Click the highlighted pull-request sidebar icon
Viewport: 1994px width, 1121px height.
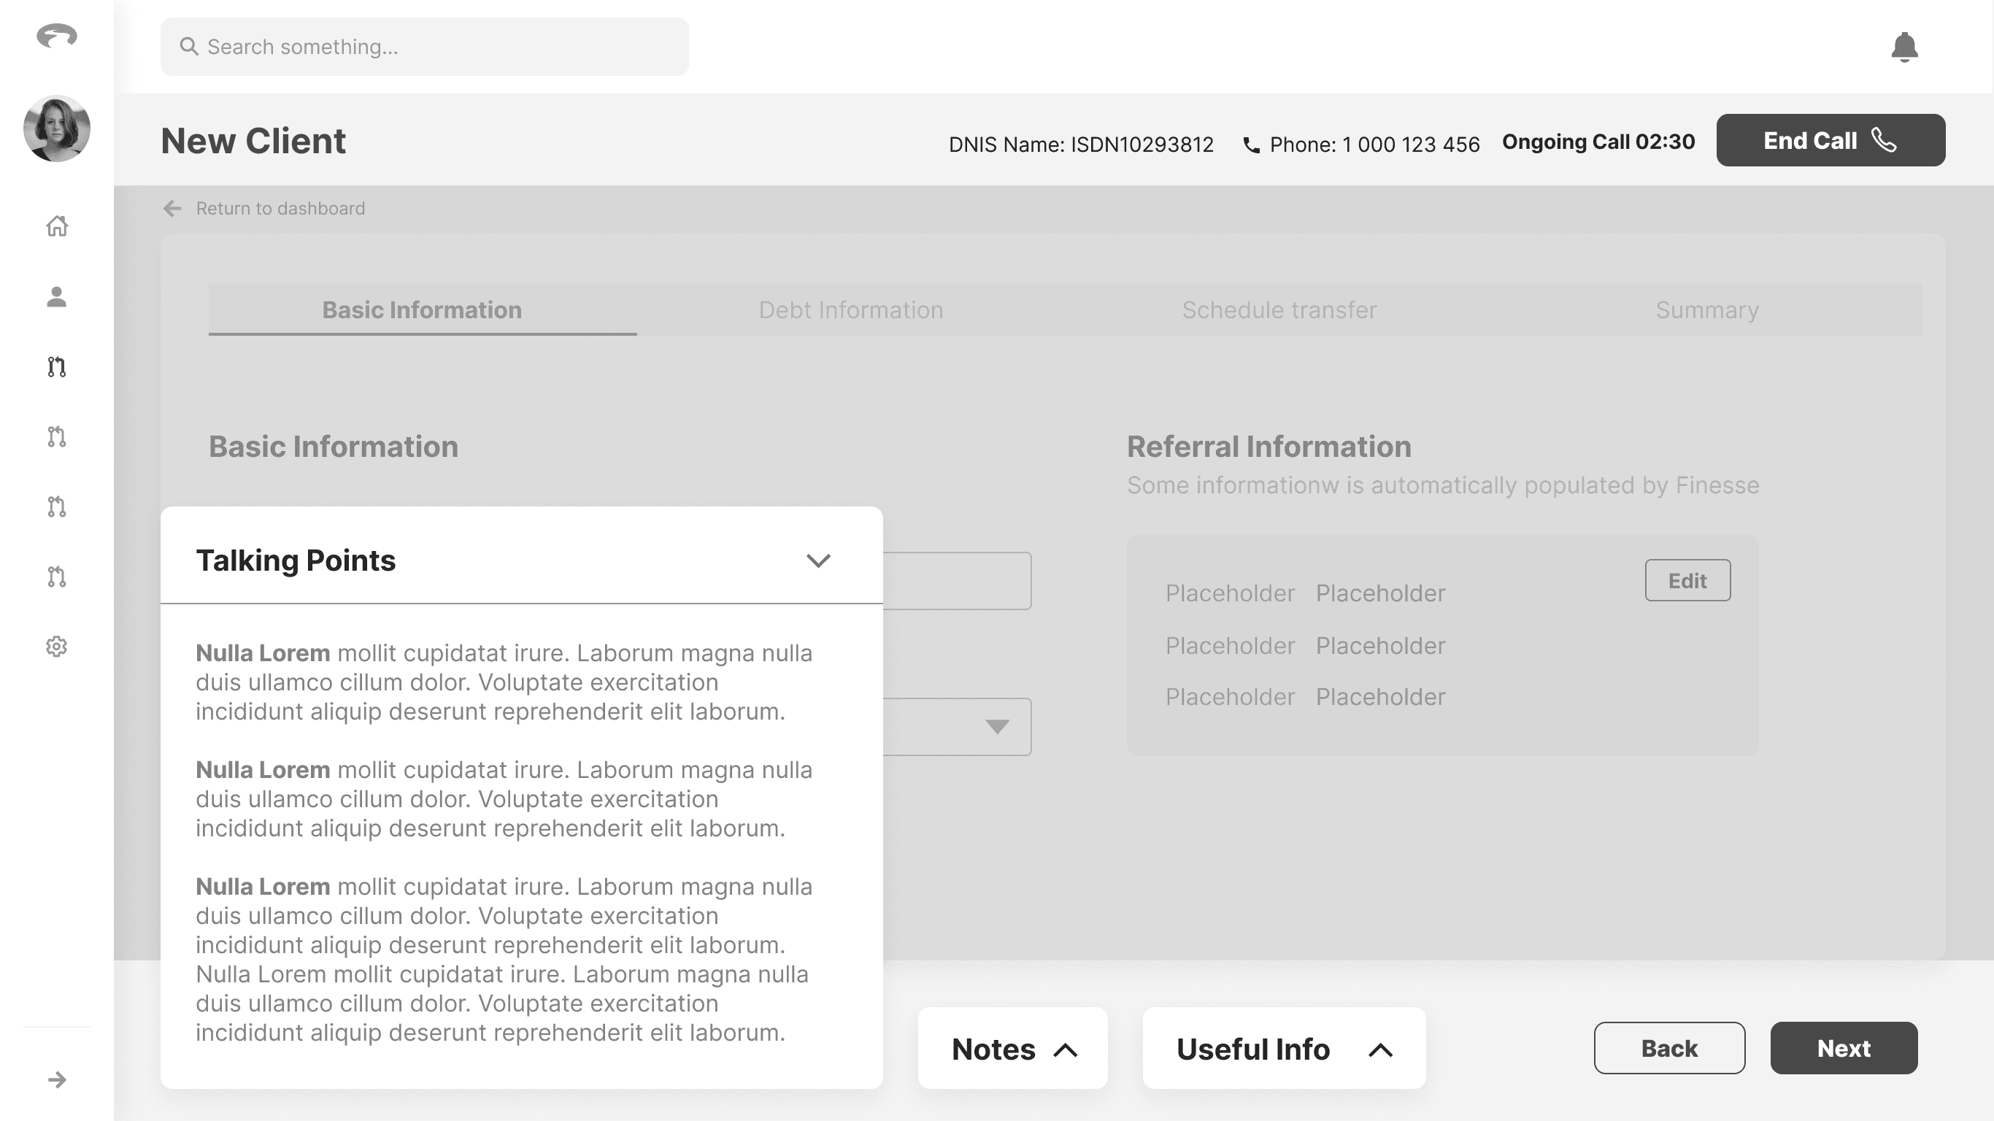56,367
